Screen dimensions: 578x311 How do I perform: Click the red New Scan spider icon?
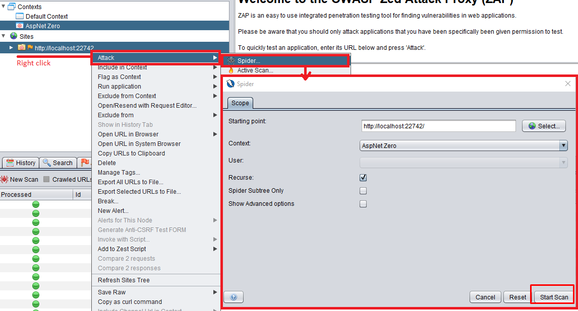pyautogui.click(x=5, y=179)
